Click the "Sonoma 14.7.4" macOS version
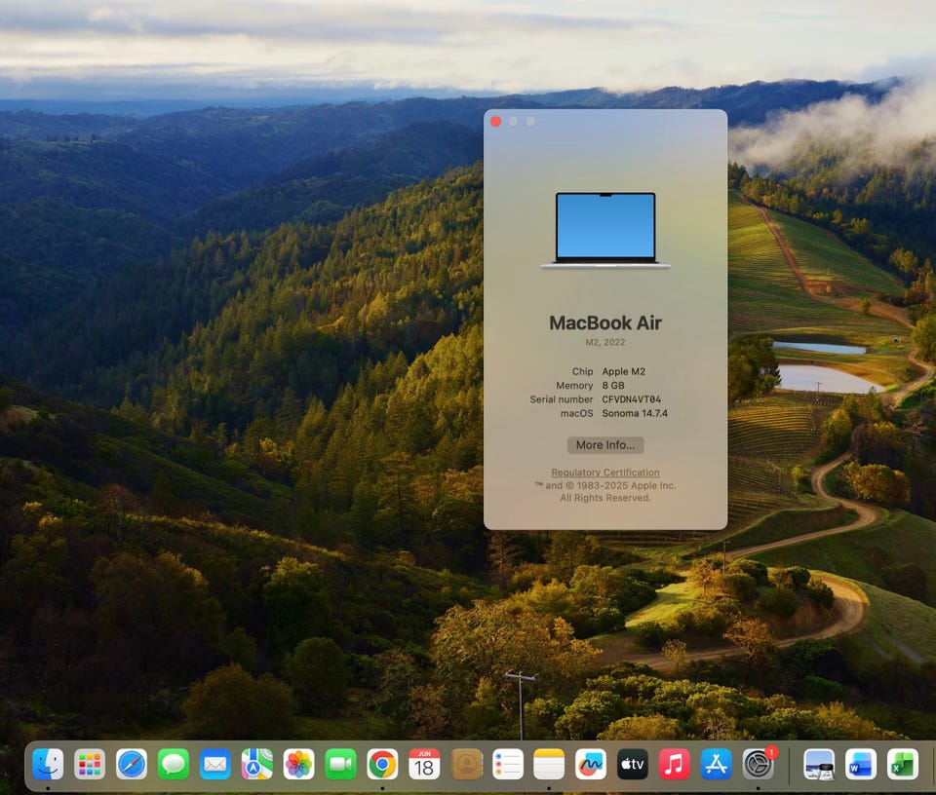Image resolution: width=936 pixels, height=795 pixels. click(635, 413)
